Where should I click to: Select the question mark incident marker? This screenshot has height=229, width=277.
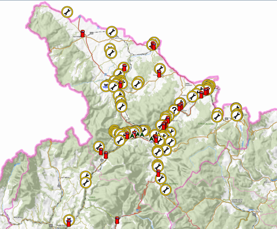173,110
